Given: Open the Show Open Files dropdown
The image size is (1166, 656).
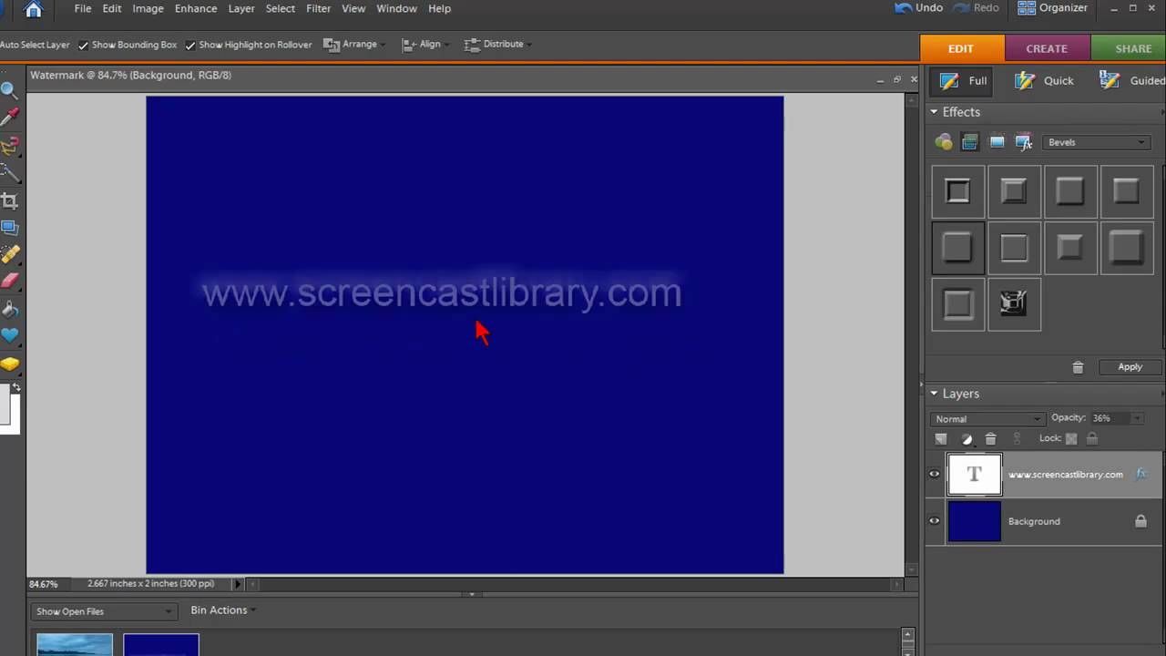Looking at the screenshot, I should pos(103,611).
